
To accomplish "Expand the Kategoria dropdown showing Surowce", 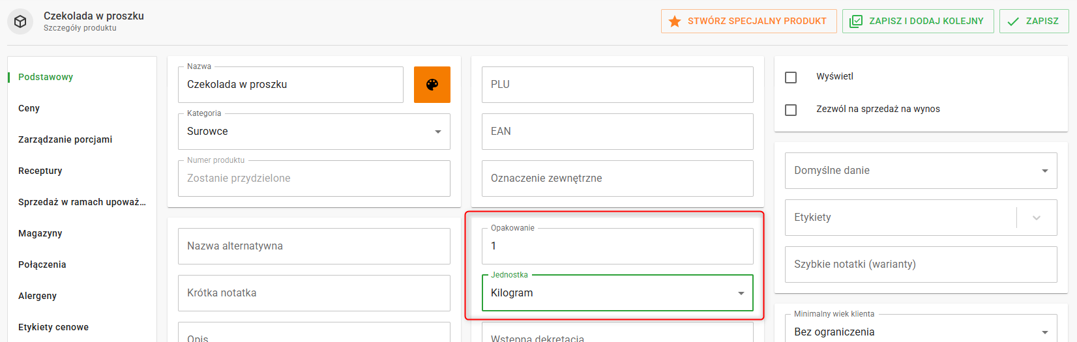I will point(437,132).
